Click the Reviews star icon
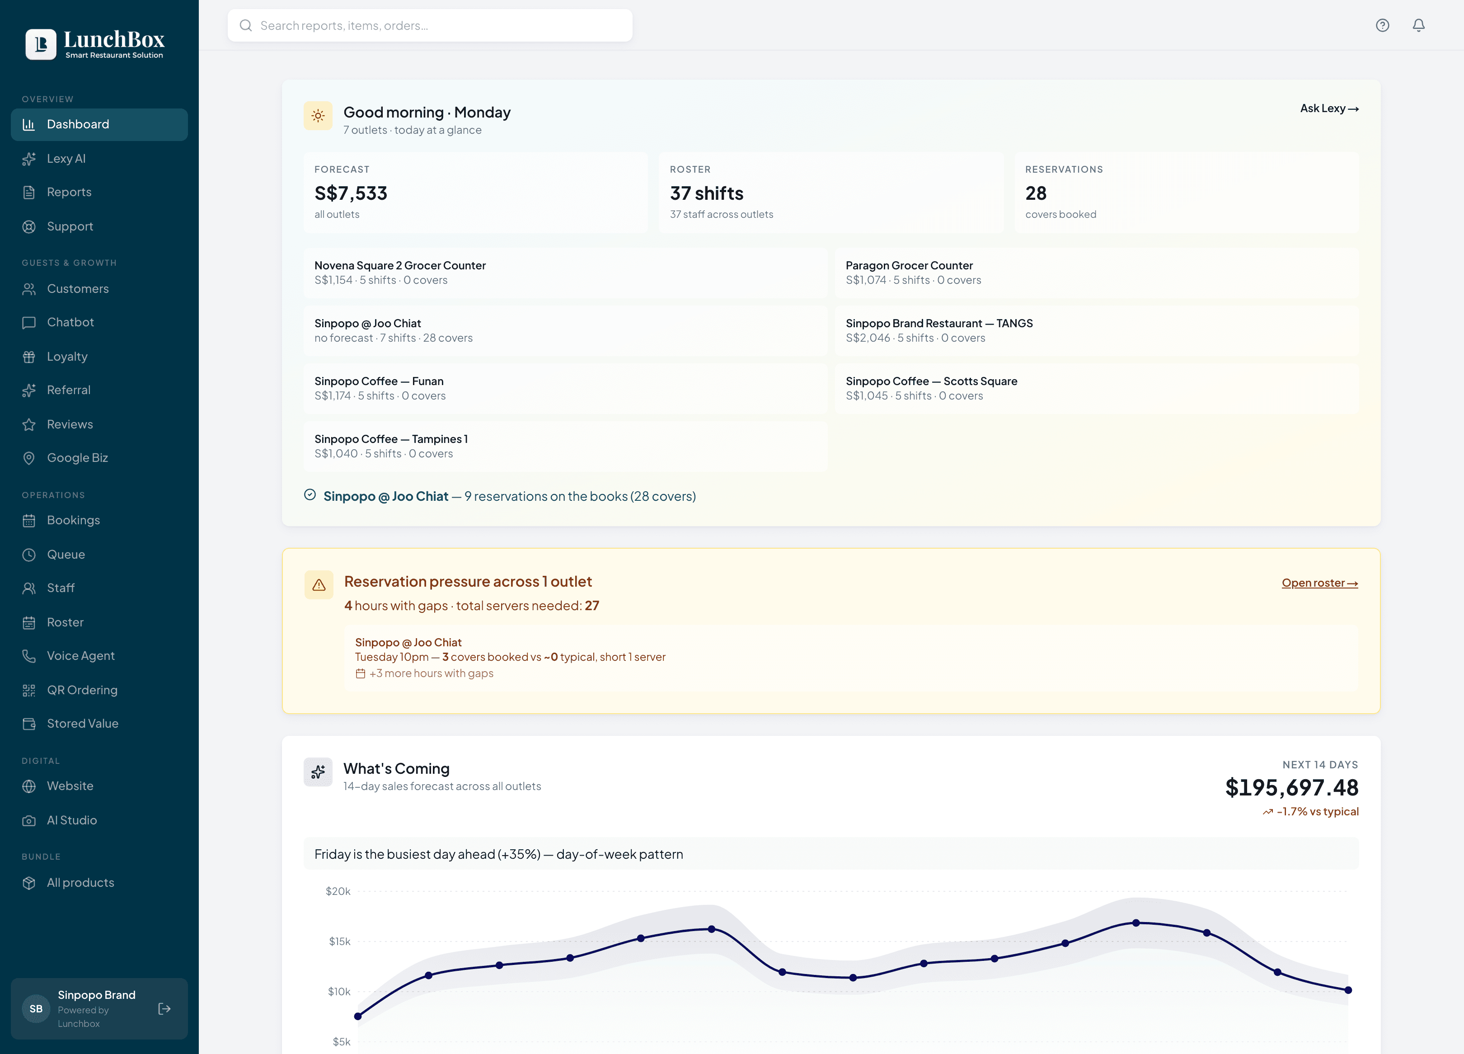Screen dimensions: 1464x1054 point(29,424)
